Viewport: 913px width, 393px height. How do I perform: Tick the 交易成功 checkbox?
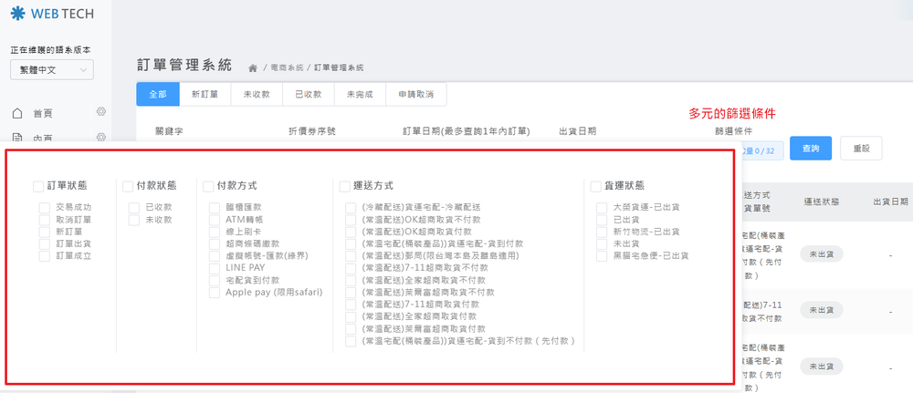pyautogui.click(x=44, y=208)
